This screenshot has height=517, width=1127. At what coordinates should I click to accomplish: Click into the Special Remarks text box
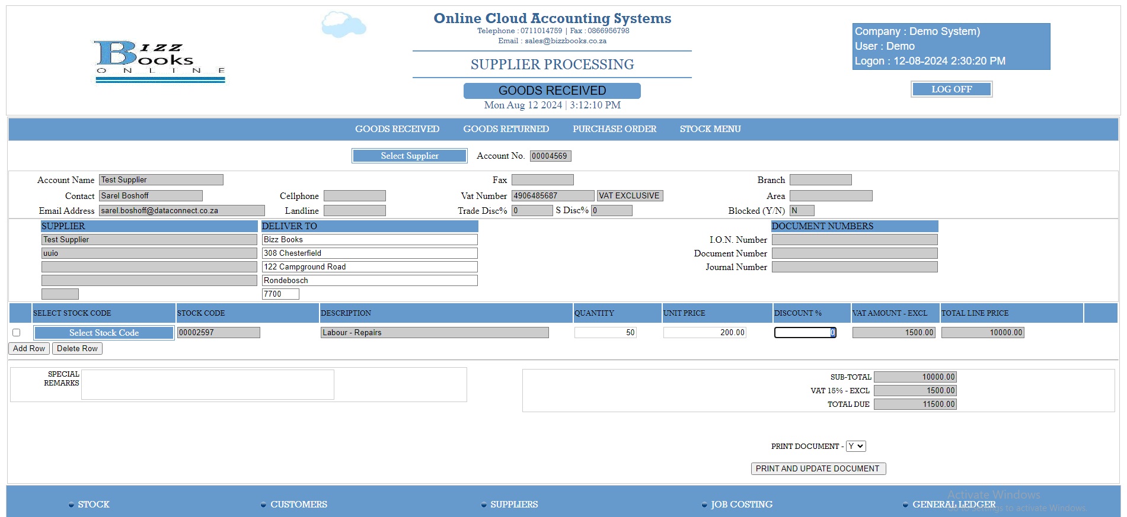(207, 385)
